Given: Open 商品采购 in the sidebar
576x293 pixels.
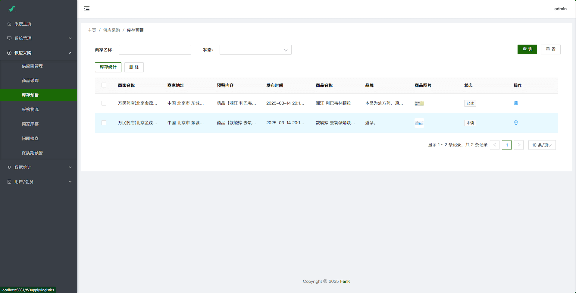Looking at the screenshot, I should 30,80.
